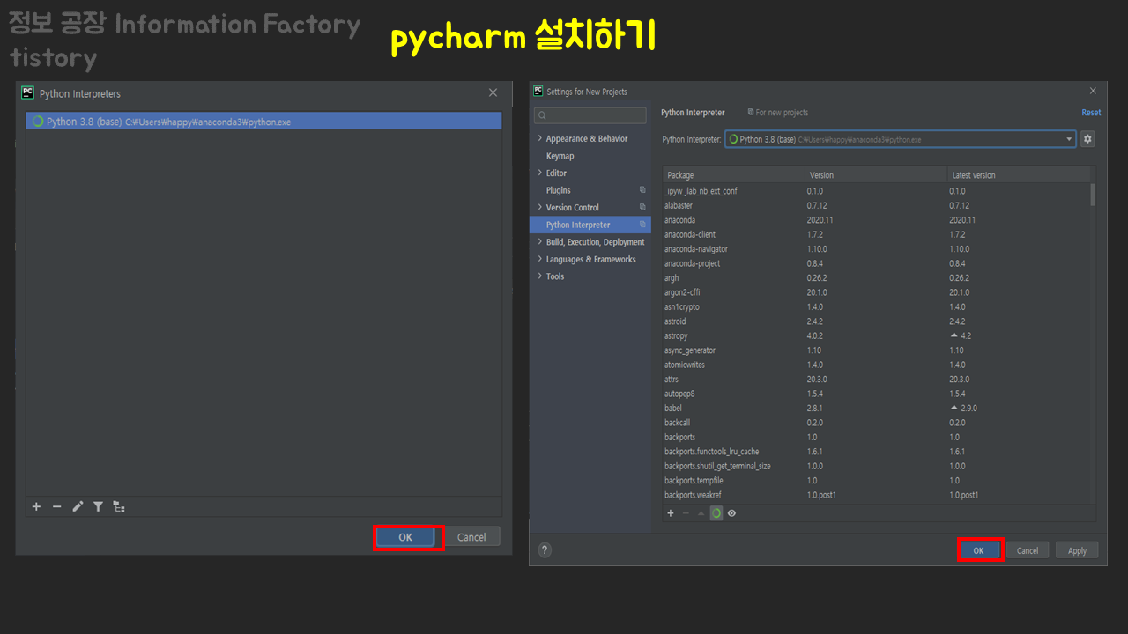
Task: Click the package list vertical scrollbar
Action: 1093,195
